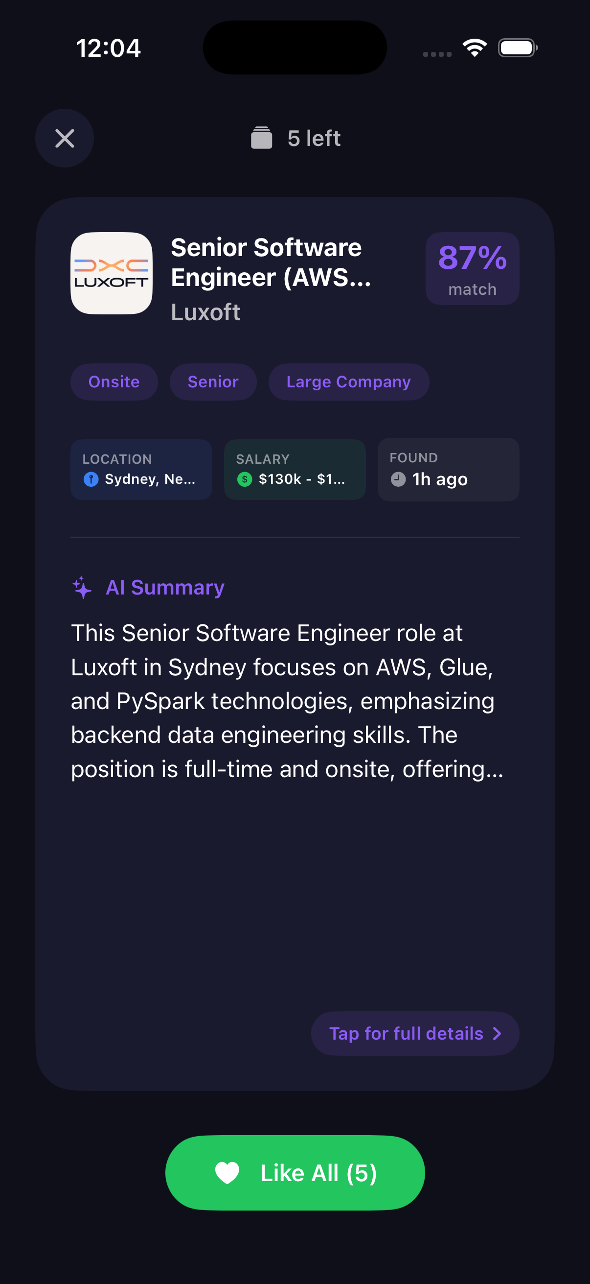Dismiss the job card with the X
The width and height of the screenshot is (590, 1284).
pos(64,138)
